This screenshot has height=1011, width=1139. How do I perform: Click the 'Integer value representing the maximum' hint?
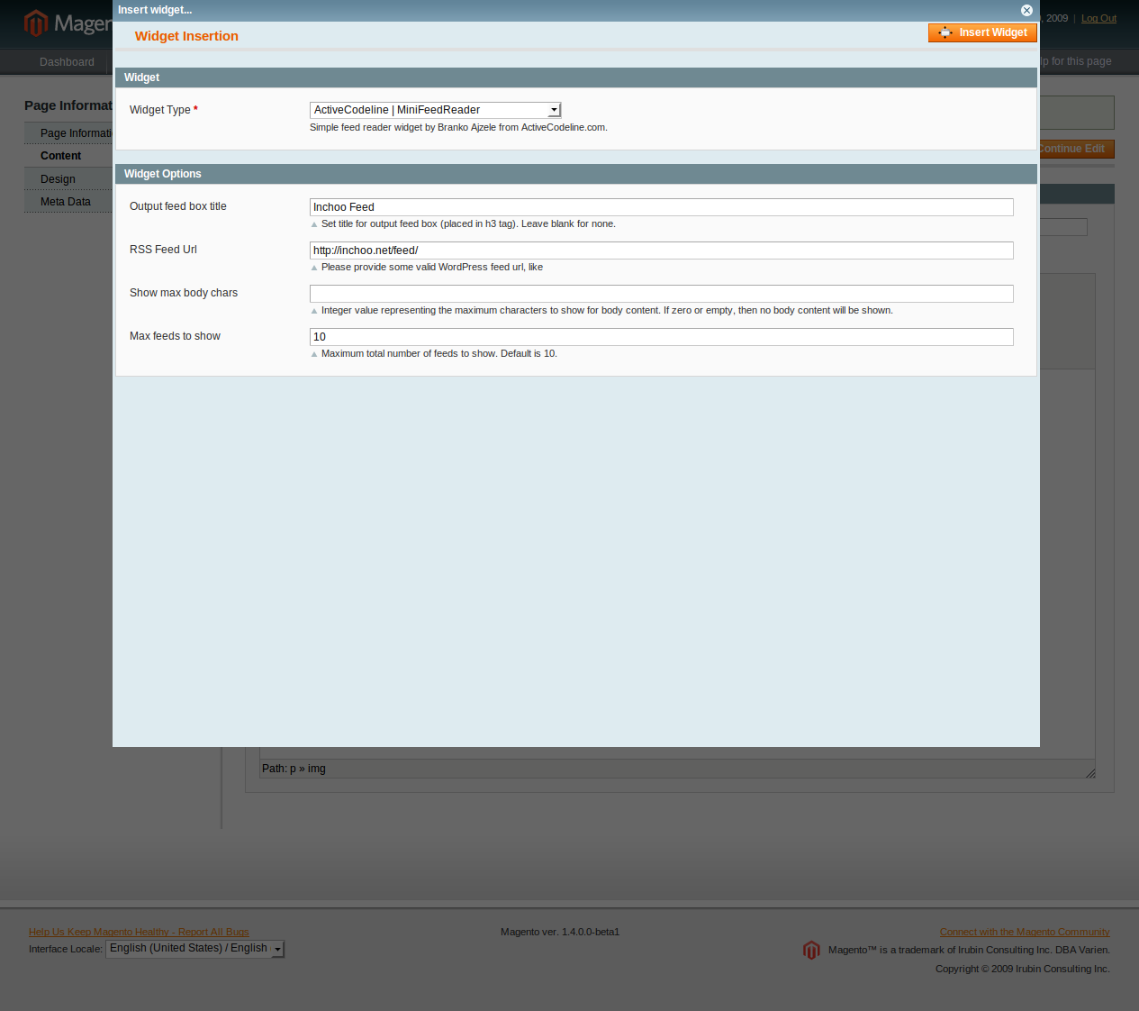click(x=607, y=310)
